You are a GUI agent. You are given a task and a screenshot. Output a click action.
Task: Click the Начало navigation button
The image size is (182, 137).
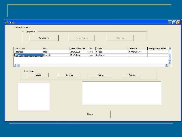coord(37,75)
